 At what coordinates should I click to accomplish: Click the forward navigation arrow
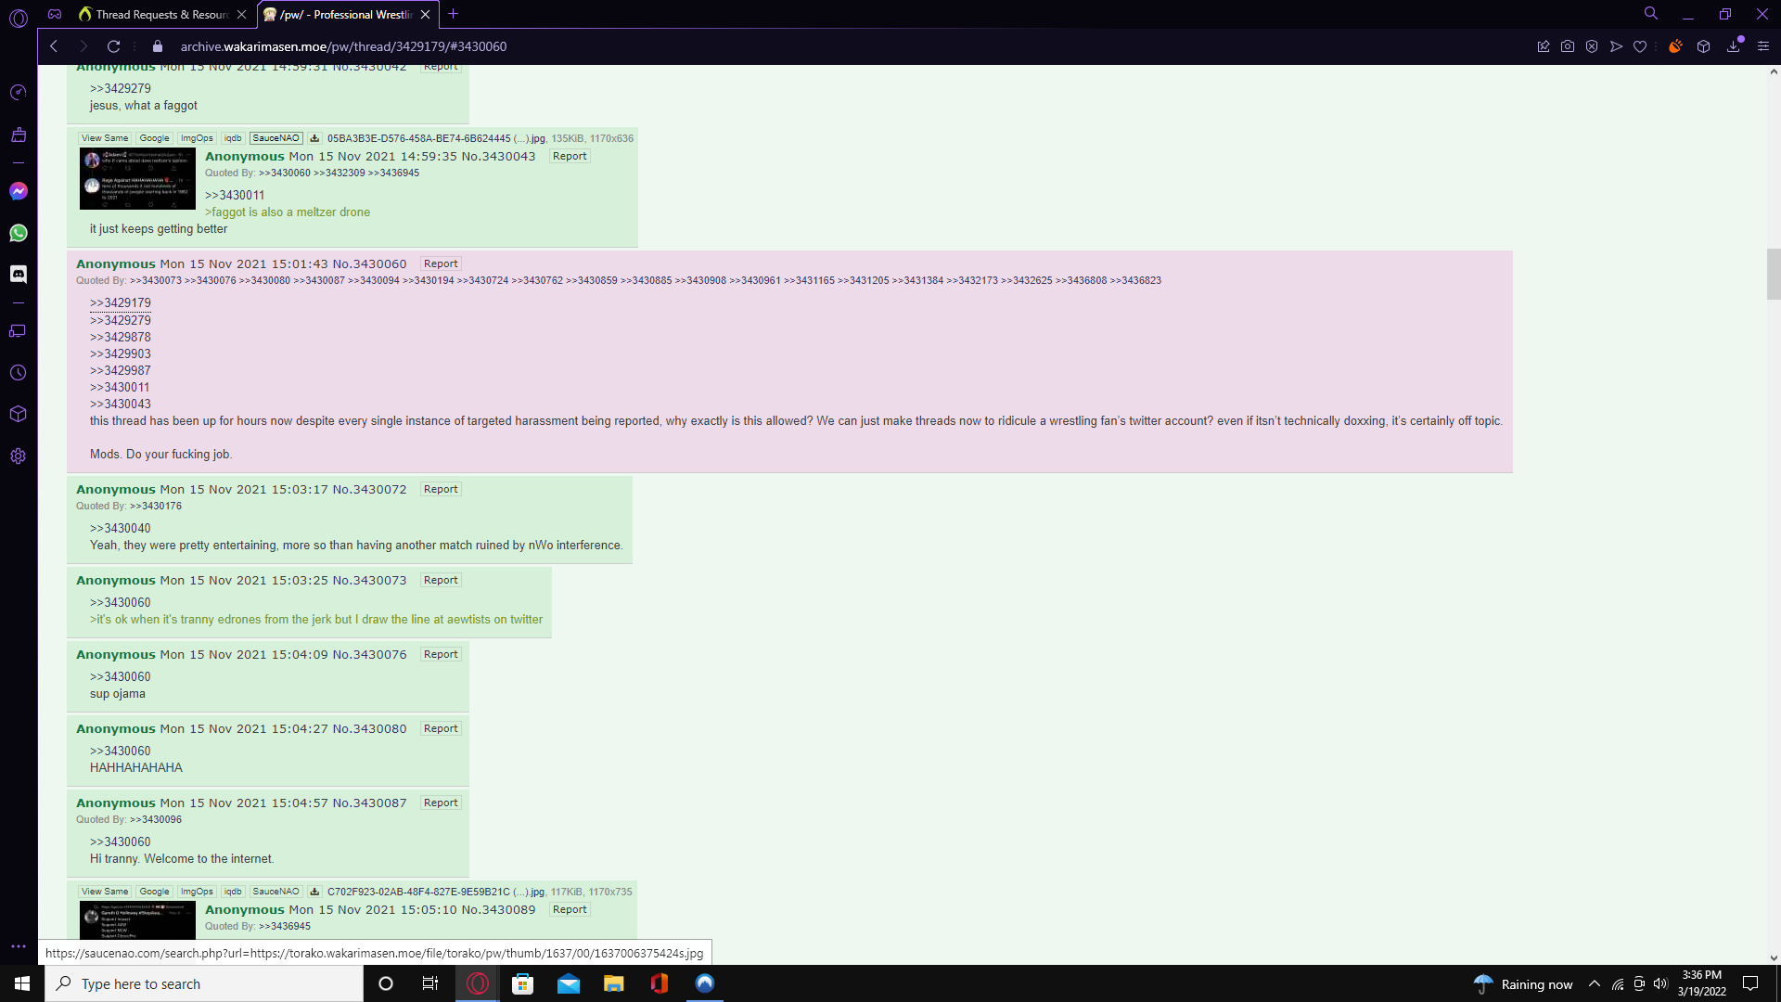point(83,46)
